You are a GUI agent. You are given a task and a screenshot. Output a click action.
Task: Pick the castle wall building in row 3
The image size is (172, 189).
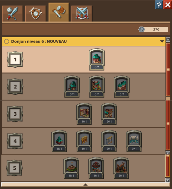(x=84, y=114)
